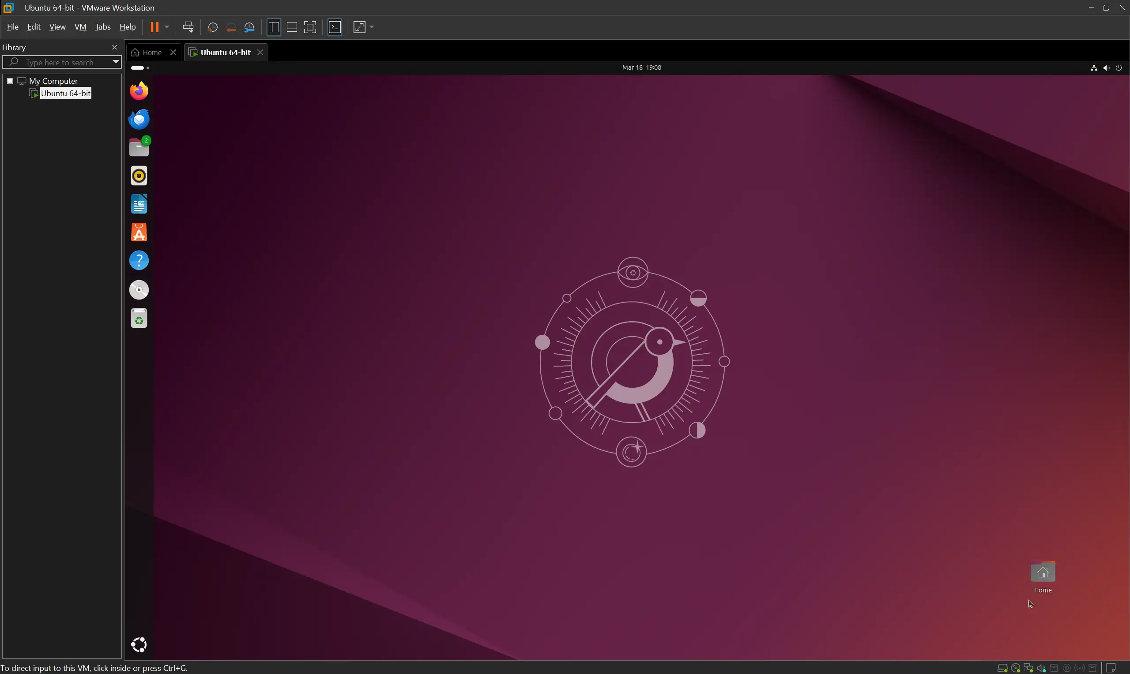The image size is (1130, 674).
Task: Open the Help application in Ubuntu
Action: [x=139, y=260]
